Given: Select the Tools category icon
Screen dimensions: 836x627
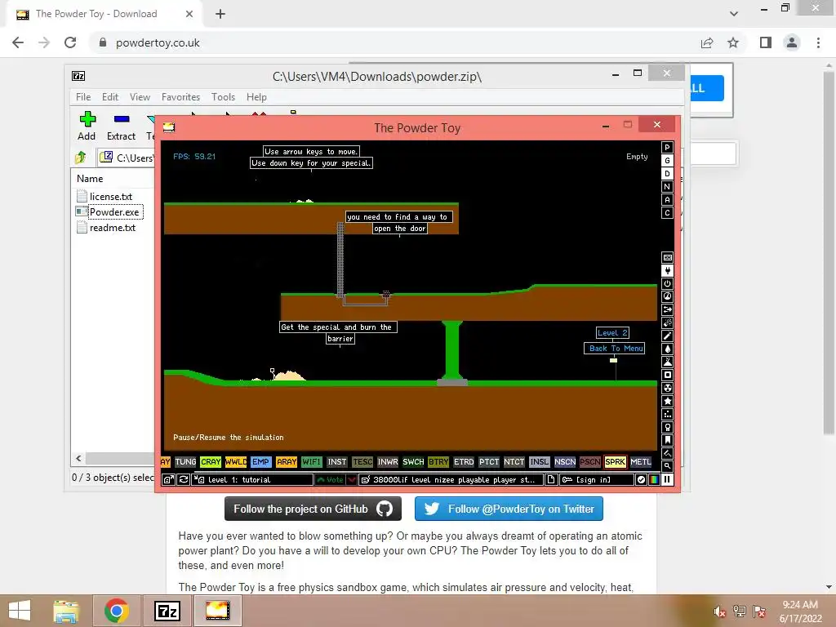Looking at the screenshot, I should tap(667, 427).
